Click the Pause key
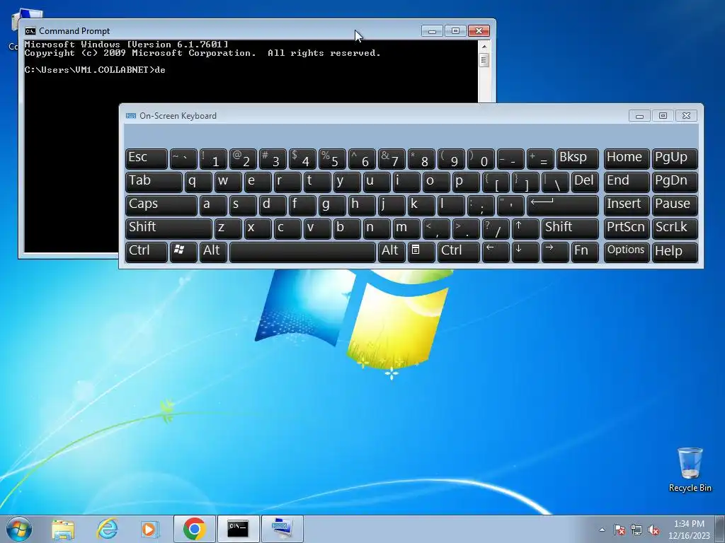725x543 pixels. (x=674, y=205)
